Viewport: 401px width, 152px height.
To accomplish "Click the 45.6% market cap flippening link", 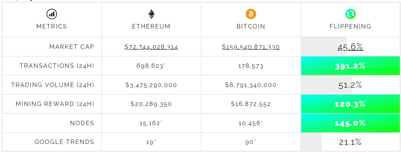I will click(350, 47).
